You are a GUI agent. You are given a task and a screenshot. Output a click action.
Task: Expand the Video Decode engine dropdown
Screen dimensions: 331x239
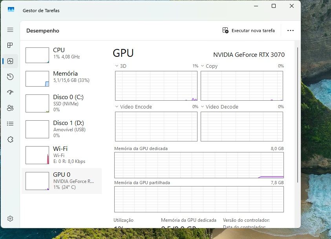click(203, 107)
